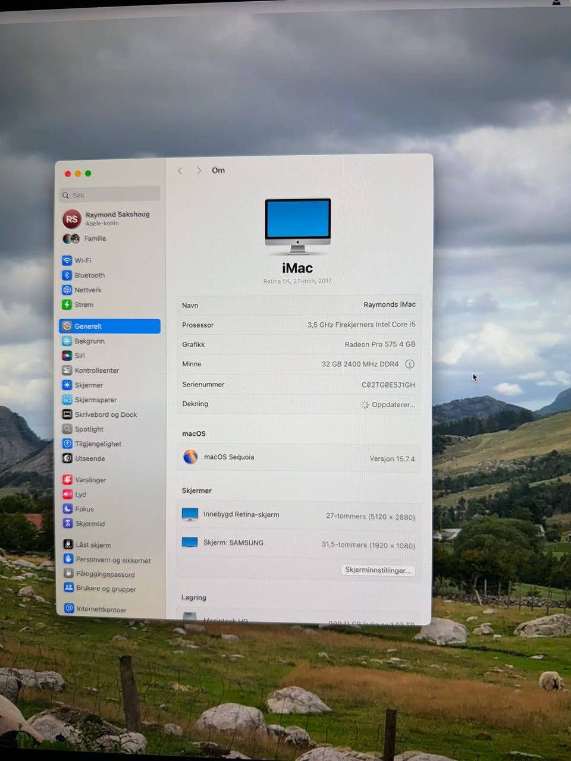Open Bakgrunn wallpaper icon
Image resolution: width=571 pixels, height=761 pixels.
tap(67, 341)
